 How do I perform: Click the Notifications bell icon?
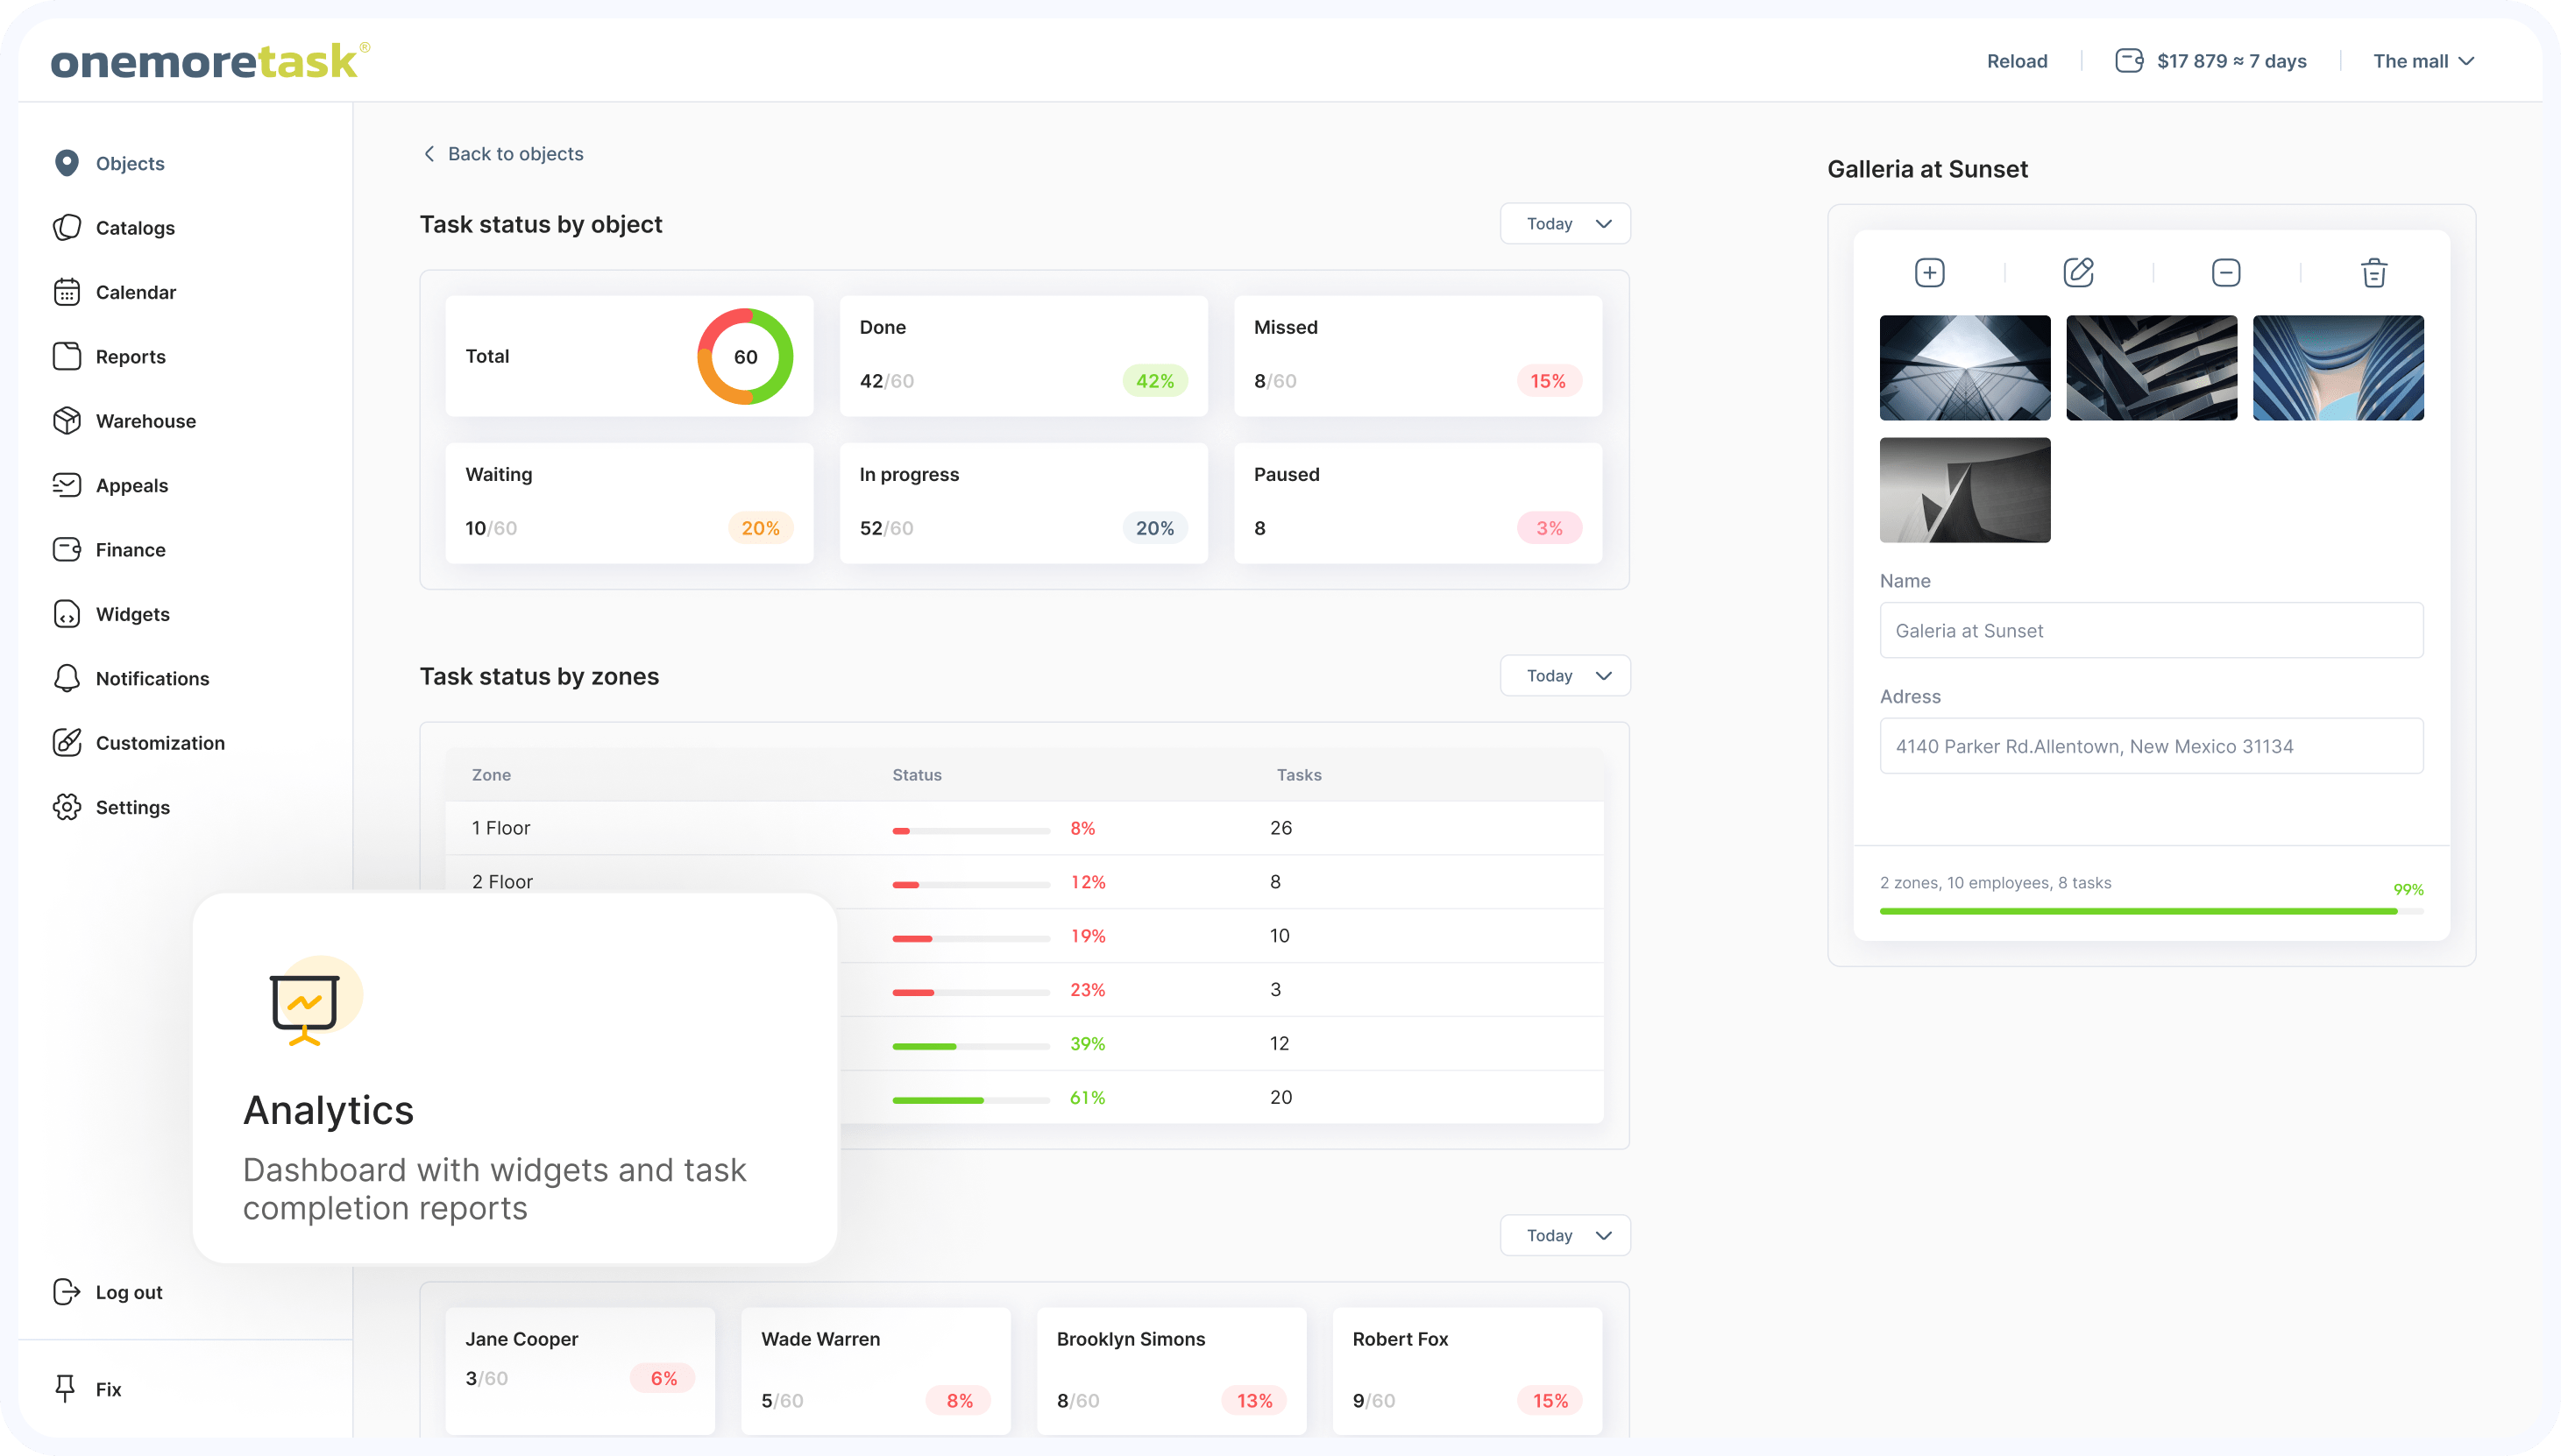67,678
